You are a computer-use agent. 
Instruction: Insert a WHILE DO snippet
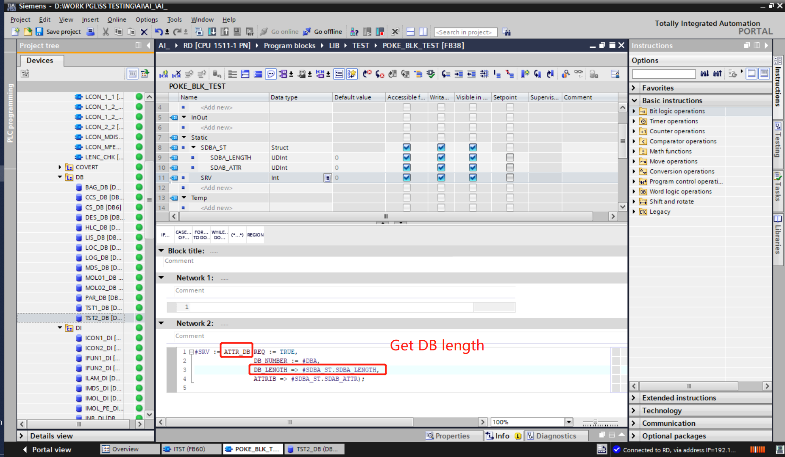click(x=220, y=235)
